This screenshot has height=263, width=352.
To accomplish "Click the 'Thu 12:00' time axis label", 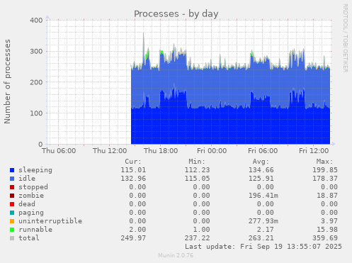I will 110,151.
